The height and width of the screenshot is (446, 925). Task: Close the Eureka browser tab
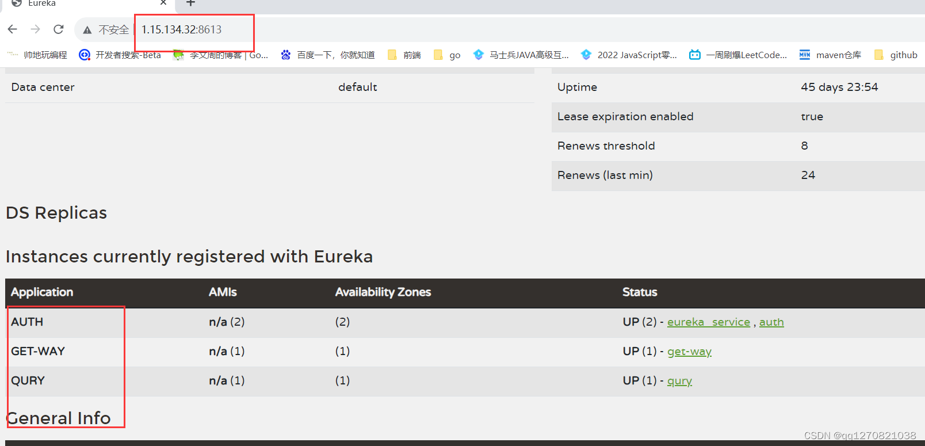[163, 3]
